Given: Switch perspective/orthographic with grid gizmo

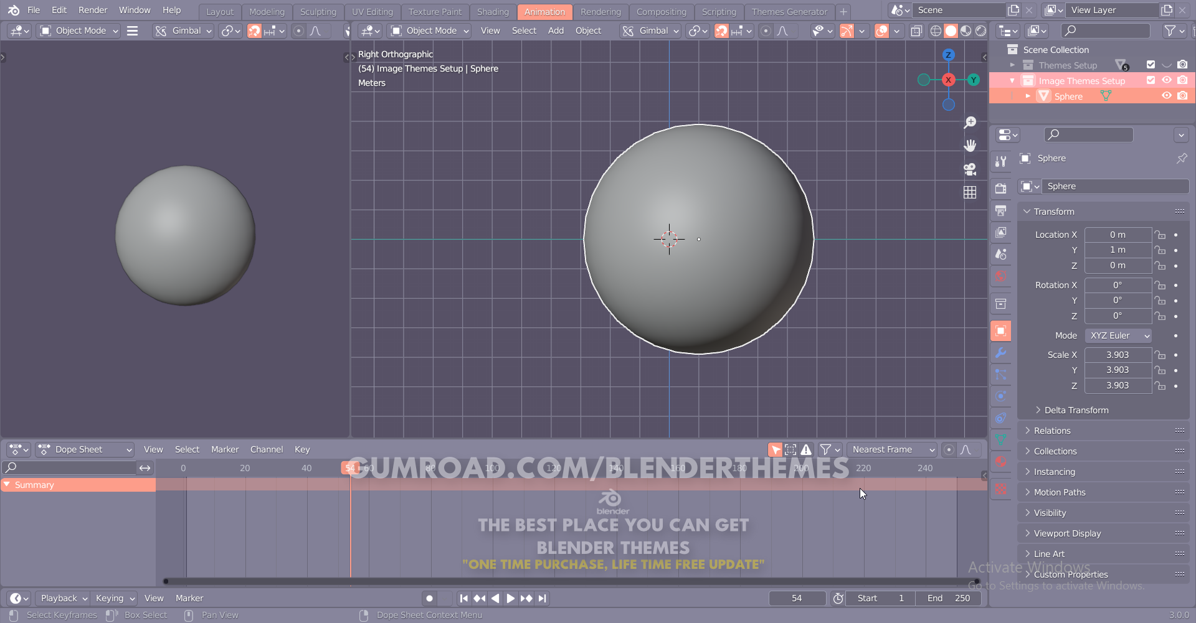Looking at the screenshot, I should (x=970, y=192).
